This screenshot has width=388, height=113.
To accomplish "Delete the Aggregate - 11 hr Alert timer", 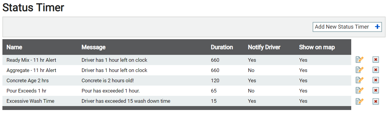I will tap(376, 70).
